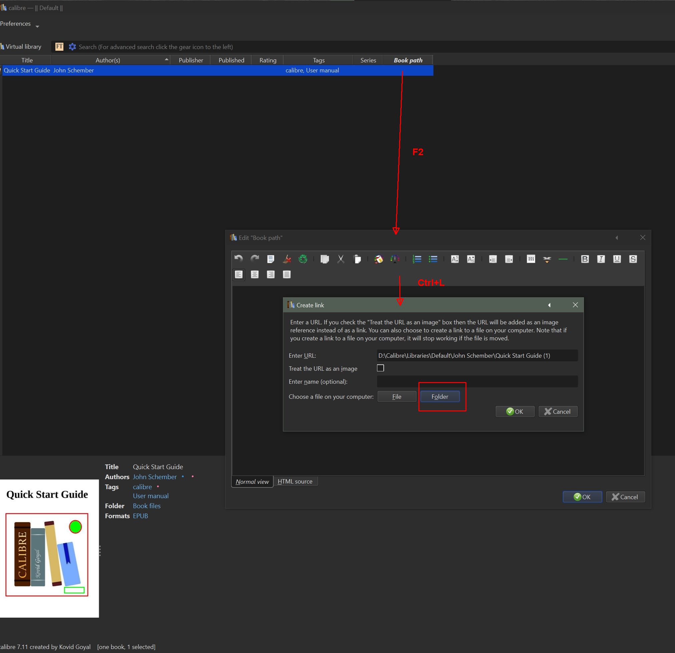The height and width of the screenshot is (653, 675).
Task: Click the Enter name optional field
Action: coord(477,381)
